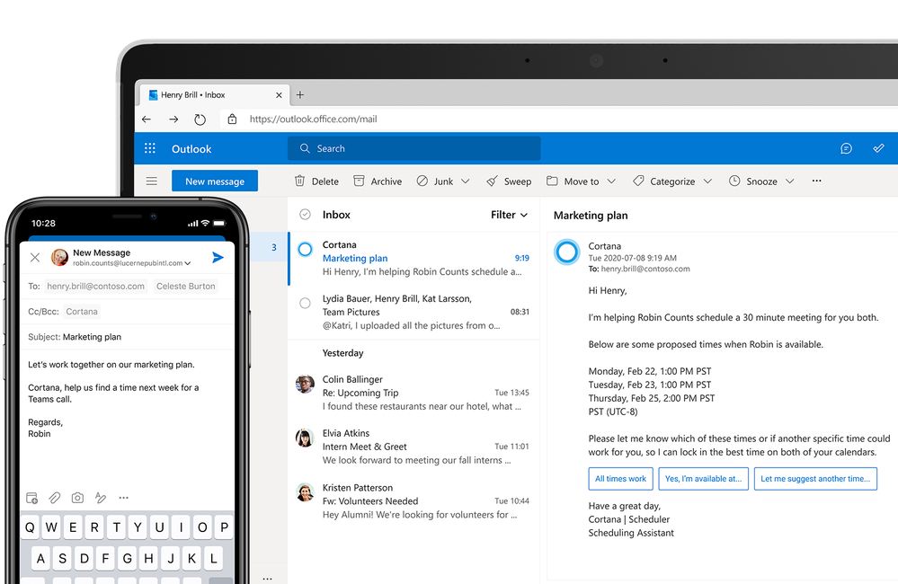Open a new browser tab
The width and height of the screenshot is (898, 584).
pyautogui.click(x=300, y=94)
